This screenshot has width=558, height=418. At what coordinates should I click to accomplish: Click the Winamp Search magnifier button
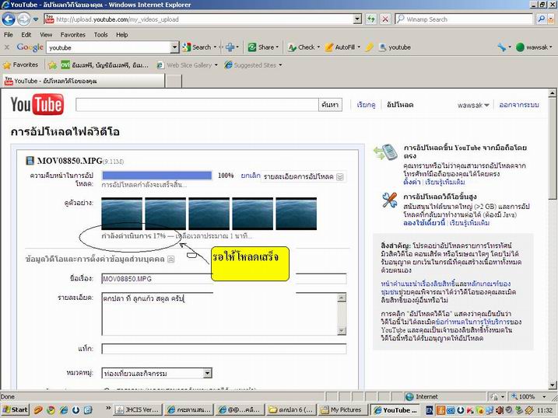(x=542, y=19)
